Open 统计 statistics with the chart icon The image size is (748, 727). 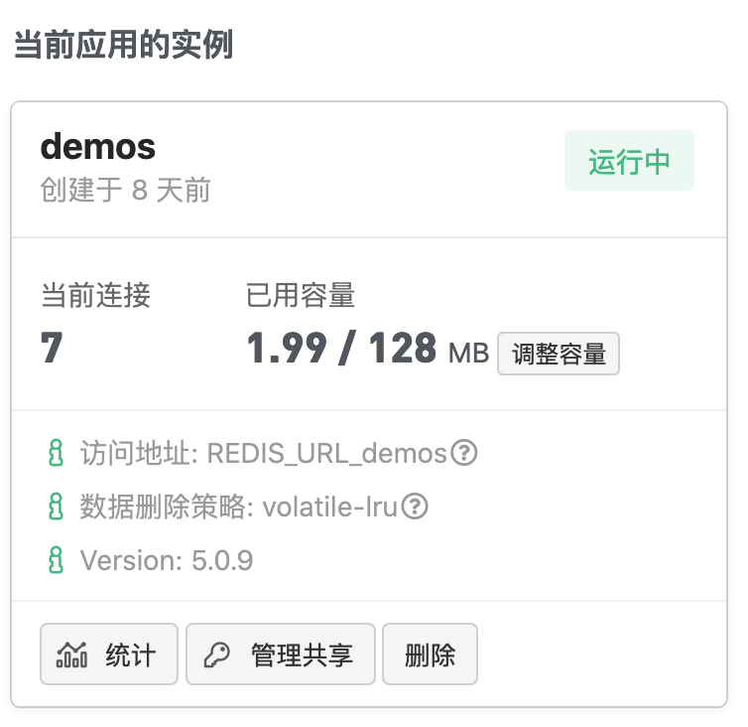109,654
